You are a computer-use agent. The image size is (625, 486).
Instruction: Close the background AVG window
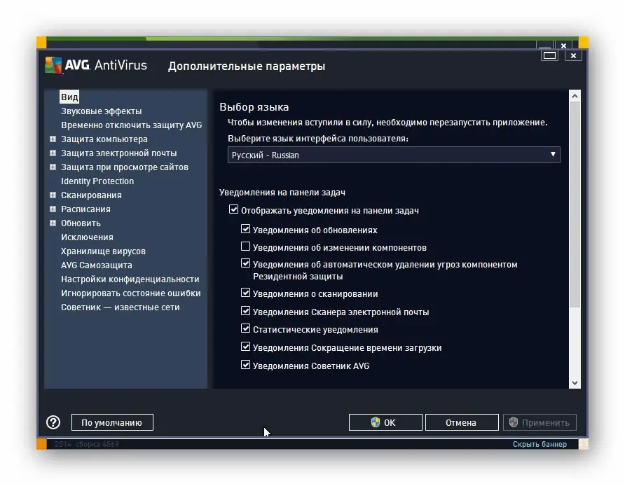563,46
